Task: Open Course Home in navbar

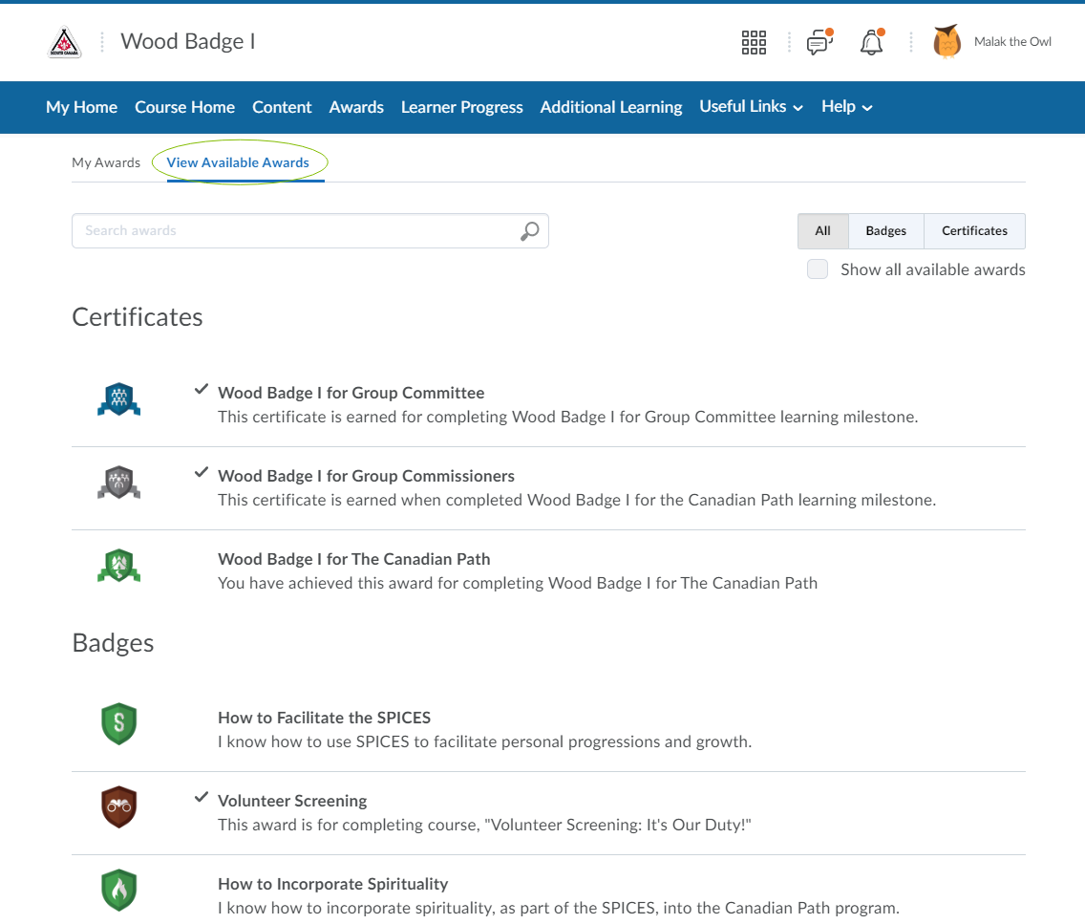Action: coord(184,107)
